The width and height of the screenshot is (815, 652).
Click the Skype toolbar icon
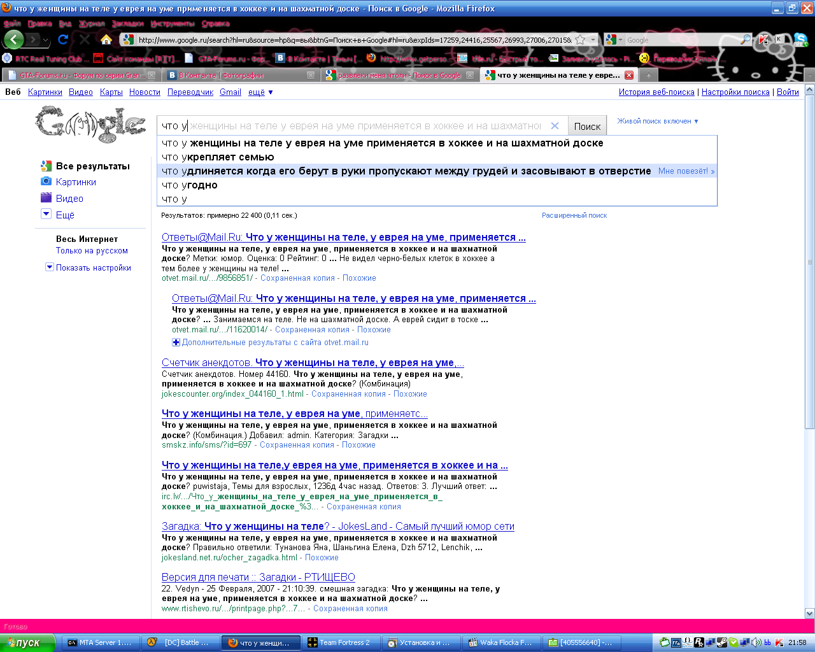(x=800, y=39)
